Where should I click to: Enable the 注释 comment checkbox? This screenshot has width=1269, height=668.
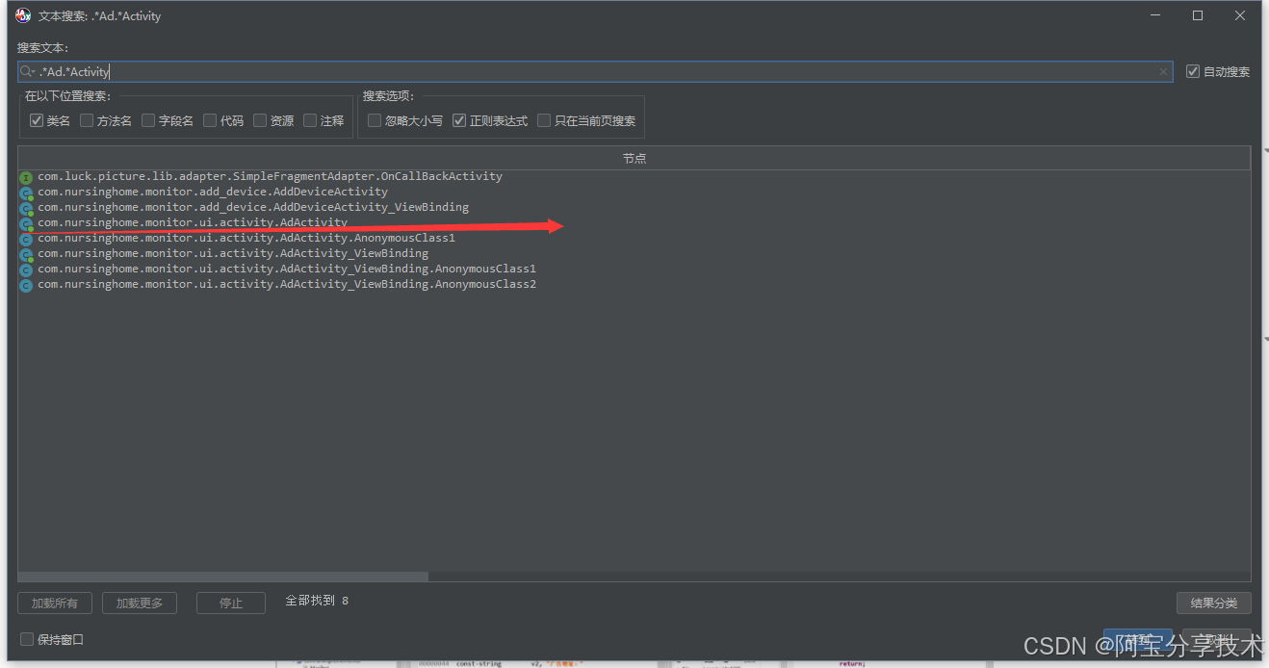[x=310, y=120]
